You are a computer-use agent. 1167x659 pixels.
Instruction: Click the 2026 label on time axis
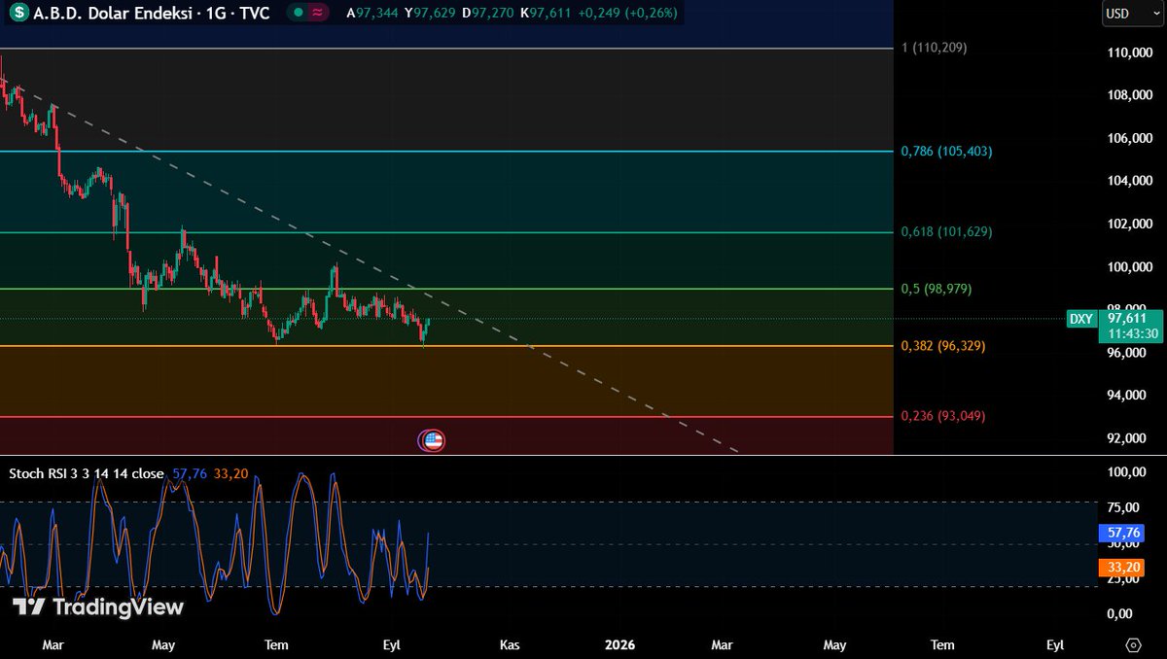(619, 644)
